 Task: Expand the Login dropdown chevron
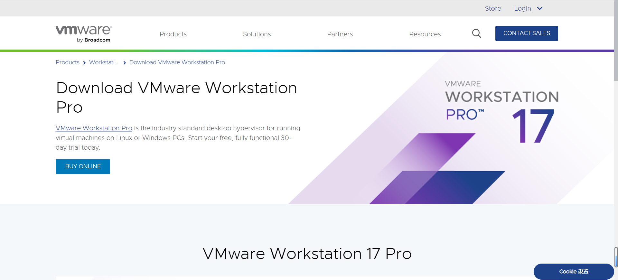pyautogui.click(x=540, y=8)
